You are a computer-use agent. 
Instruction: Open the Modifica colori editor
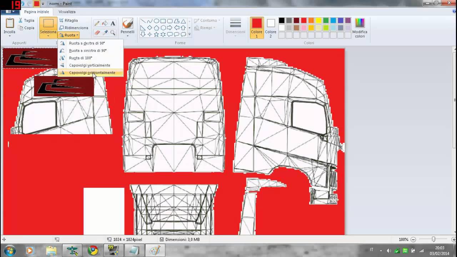tap(360, 28)
